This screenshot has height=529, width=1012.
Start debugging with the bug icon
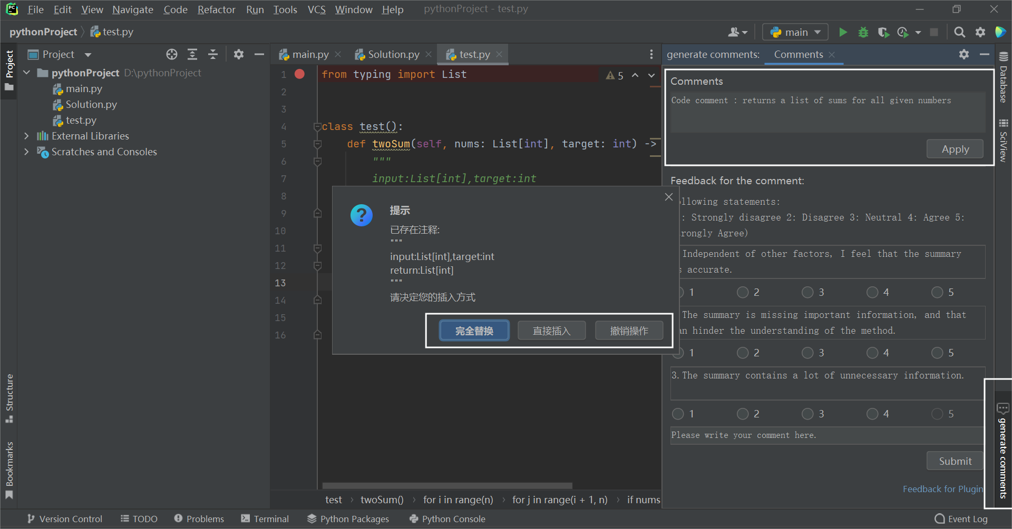863,32
